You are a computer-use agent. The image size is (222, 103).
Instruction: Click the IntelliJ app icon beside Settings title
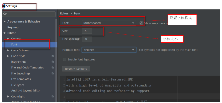pos(4,6)
